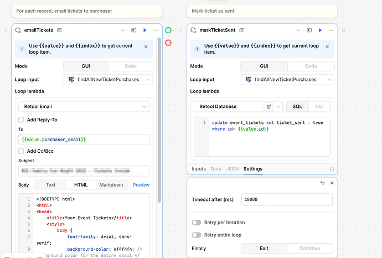Screen dimensions: 382x258
Task: Set Finally option to Continue
Action: pyautogui.click(x=309, y=248)
